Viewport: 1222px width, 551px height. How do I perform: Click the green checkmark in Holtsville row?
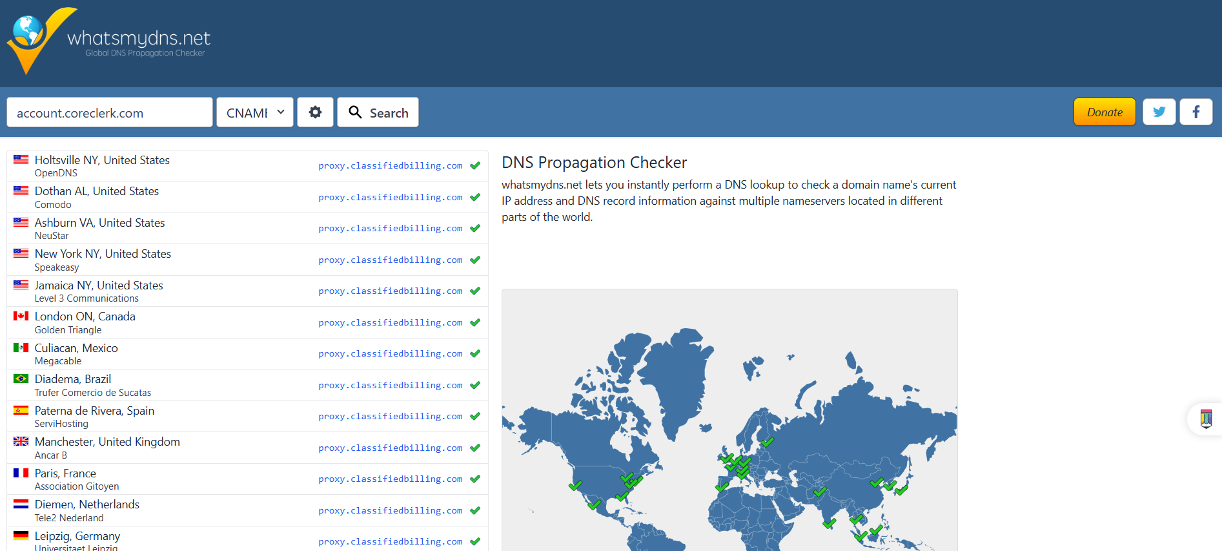click(x=475, y=165)
